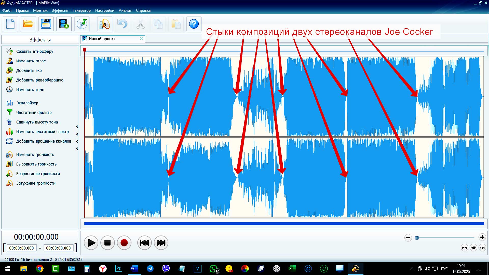Click the extract audio from video icon

pyautogui.click(x=64, y=24)
